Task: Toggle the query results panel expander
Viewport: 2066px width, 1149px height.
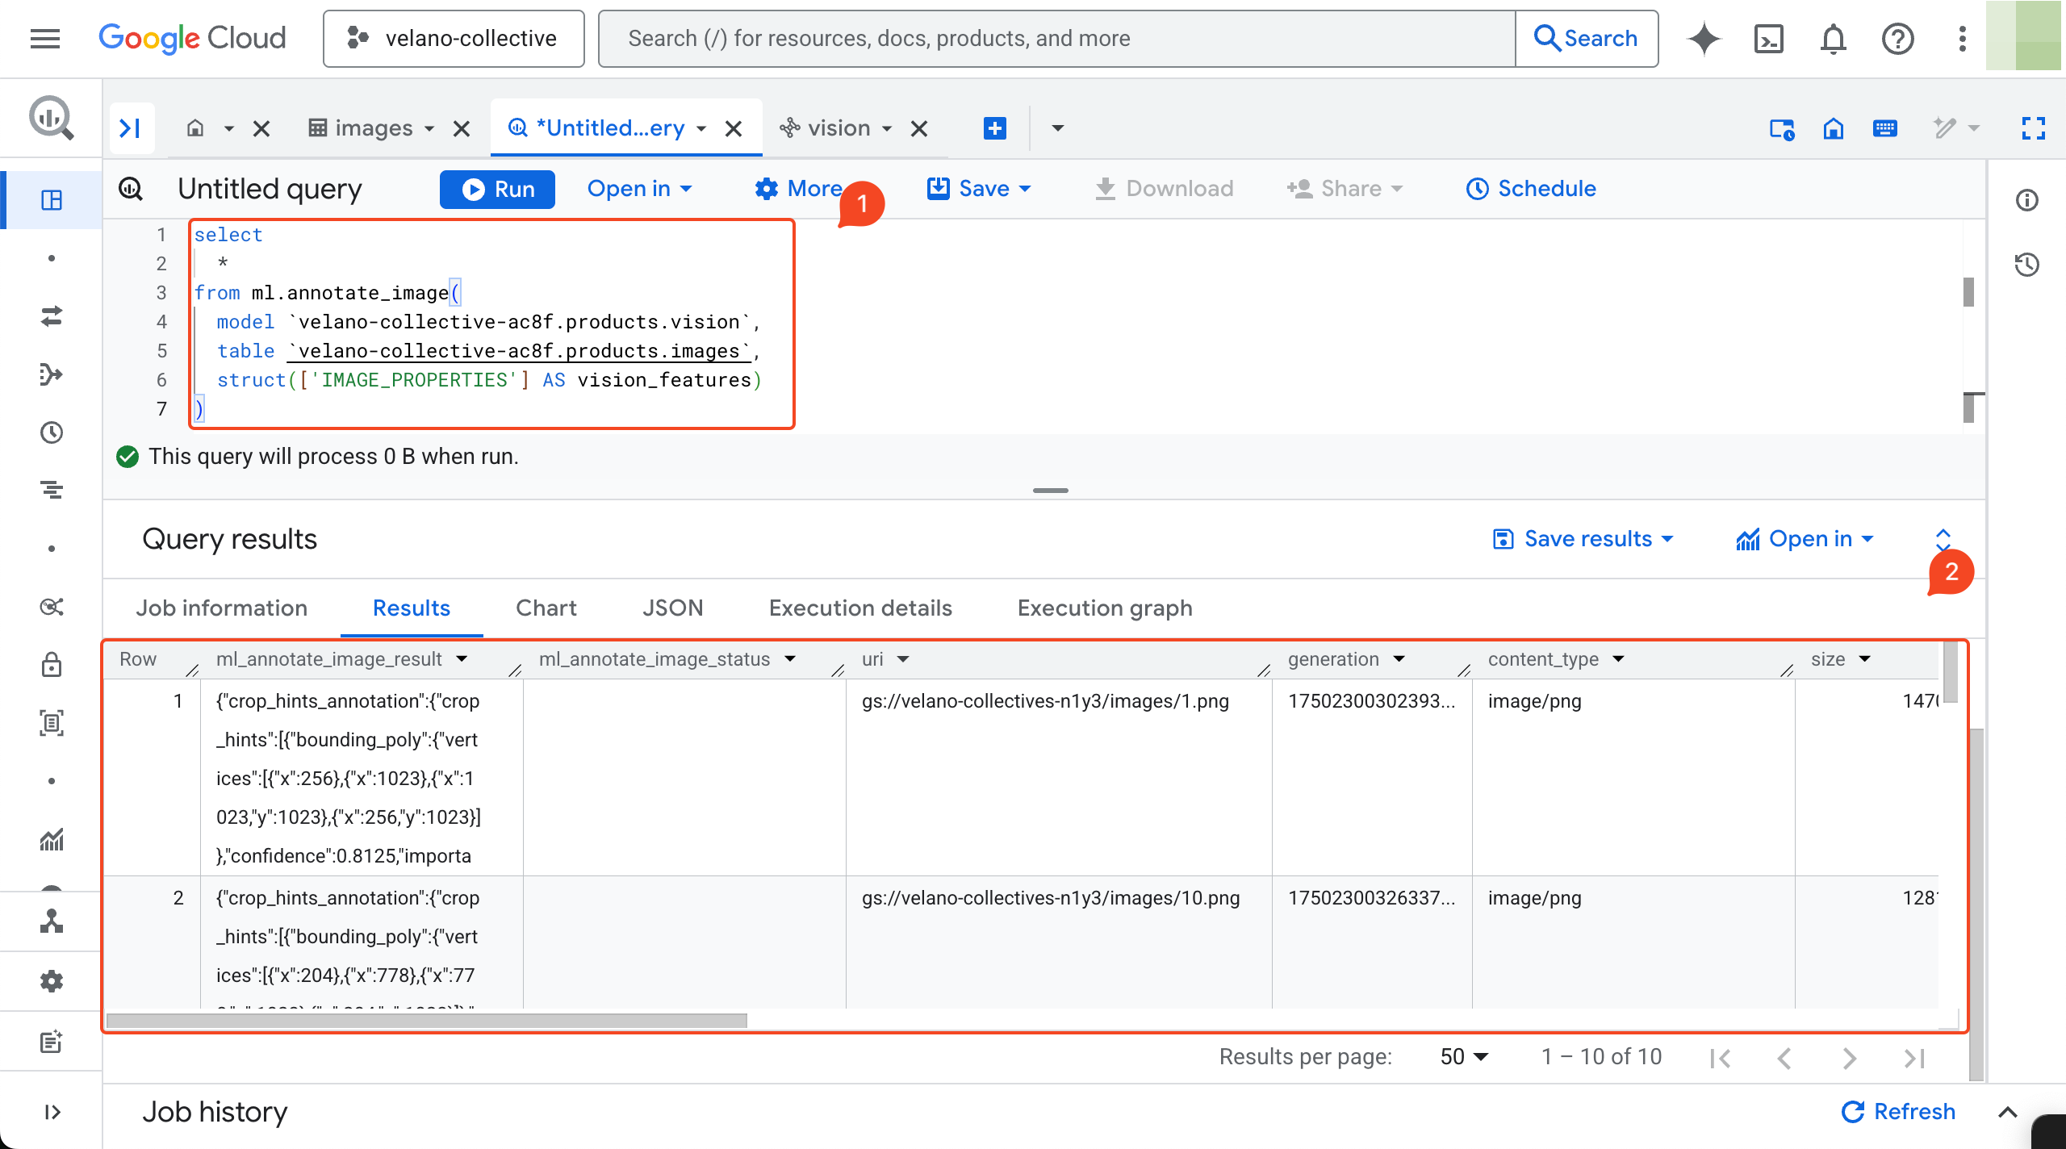Action: click(x=1943, y=539)
